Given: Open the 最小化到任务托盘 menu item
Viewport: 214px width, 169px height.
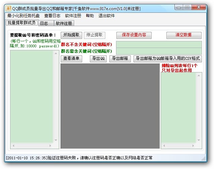Looking at the screenshot, I should point(23,16).
